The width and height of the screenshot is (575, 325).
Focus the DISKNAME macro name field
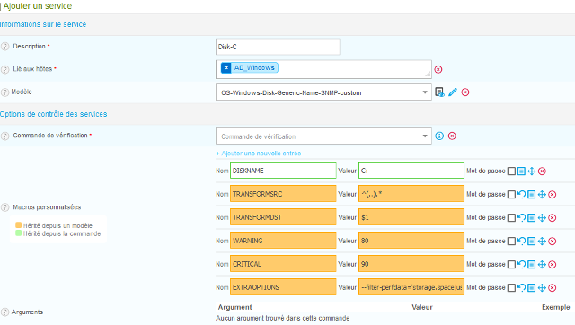pos(283,171)
